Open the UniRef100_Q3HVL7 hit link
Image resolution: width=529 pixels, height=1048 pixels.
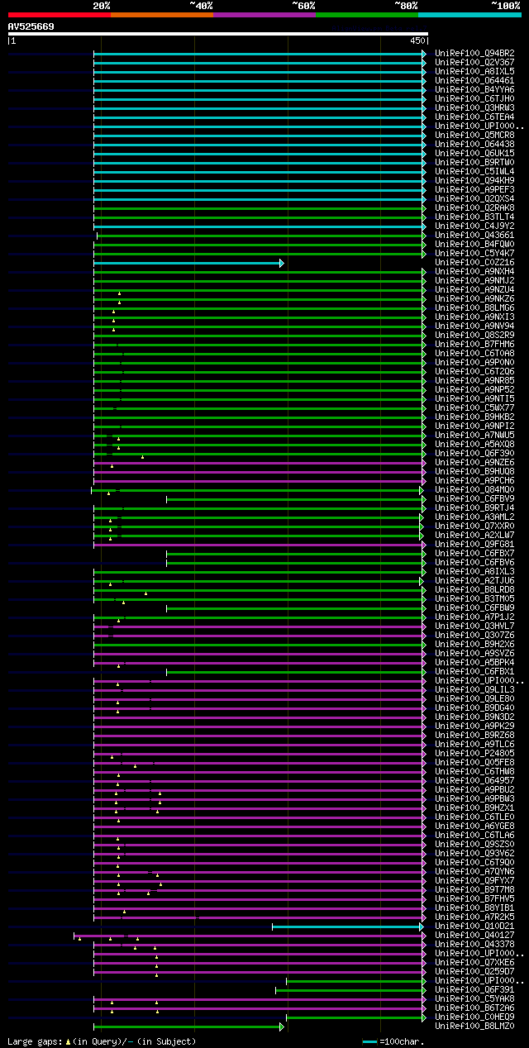click(474, 626)
